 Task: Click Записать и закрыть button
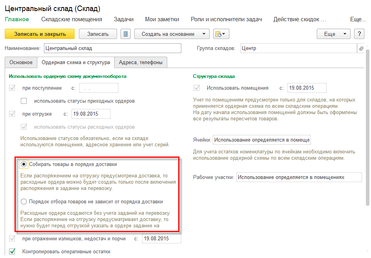[x=40, y=34]
